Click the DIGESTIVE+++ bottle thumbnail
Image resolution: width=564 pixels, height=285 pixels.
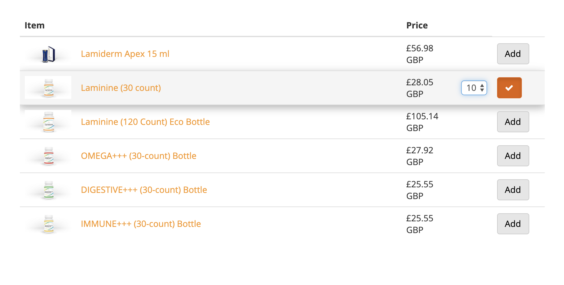(49, 190)
